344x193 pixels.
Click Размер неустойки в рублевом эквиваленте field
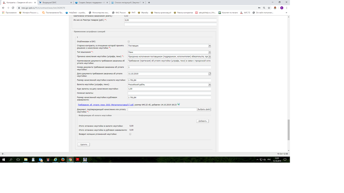(x=169, y=97)
